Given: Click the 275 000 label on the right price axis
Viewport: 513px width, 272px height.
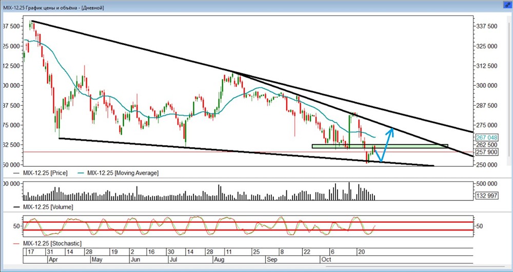Looking at the screenshot, I should point(487,125).
